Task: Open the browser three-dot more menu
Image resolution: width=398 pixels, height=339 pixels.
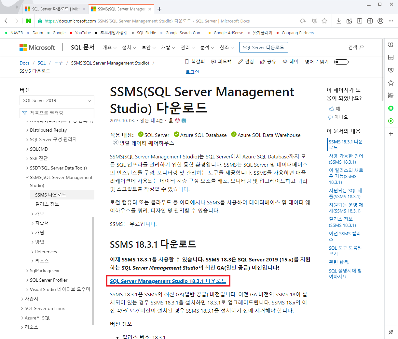Action: coord(391,21)
